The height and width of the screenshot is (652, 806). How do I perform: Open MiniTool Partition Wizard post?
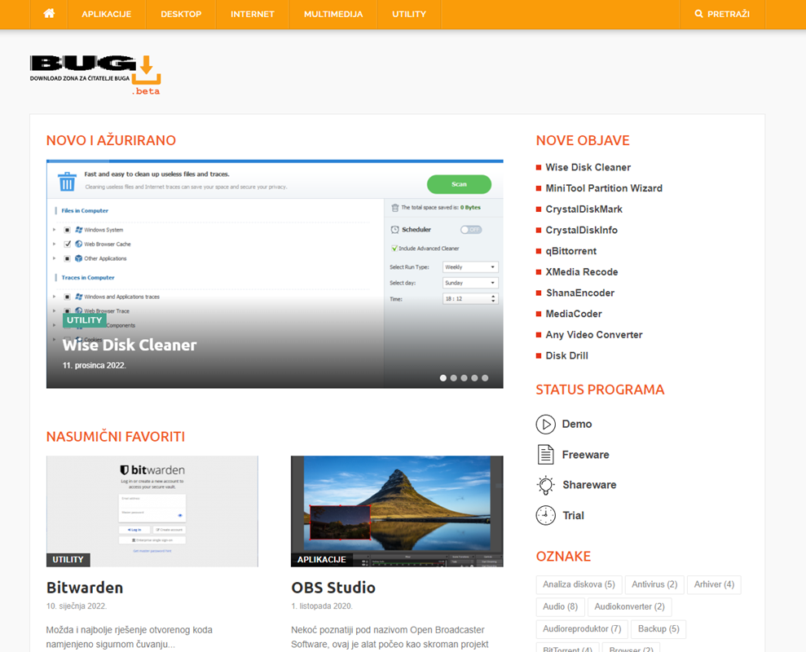point(604,188)
